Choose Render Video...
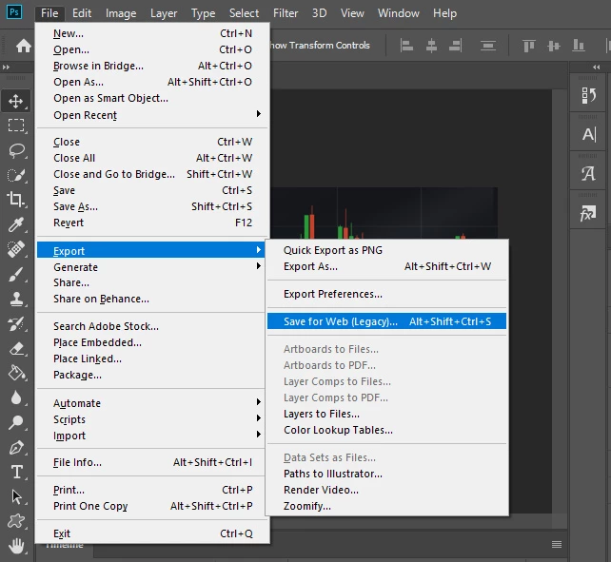Image resolution: width=611 pixels, height=562 pixels. pos(386,490)
